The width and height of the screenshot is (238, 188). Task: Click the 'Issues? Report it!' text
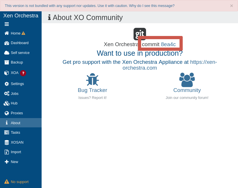coord(93,98)
